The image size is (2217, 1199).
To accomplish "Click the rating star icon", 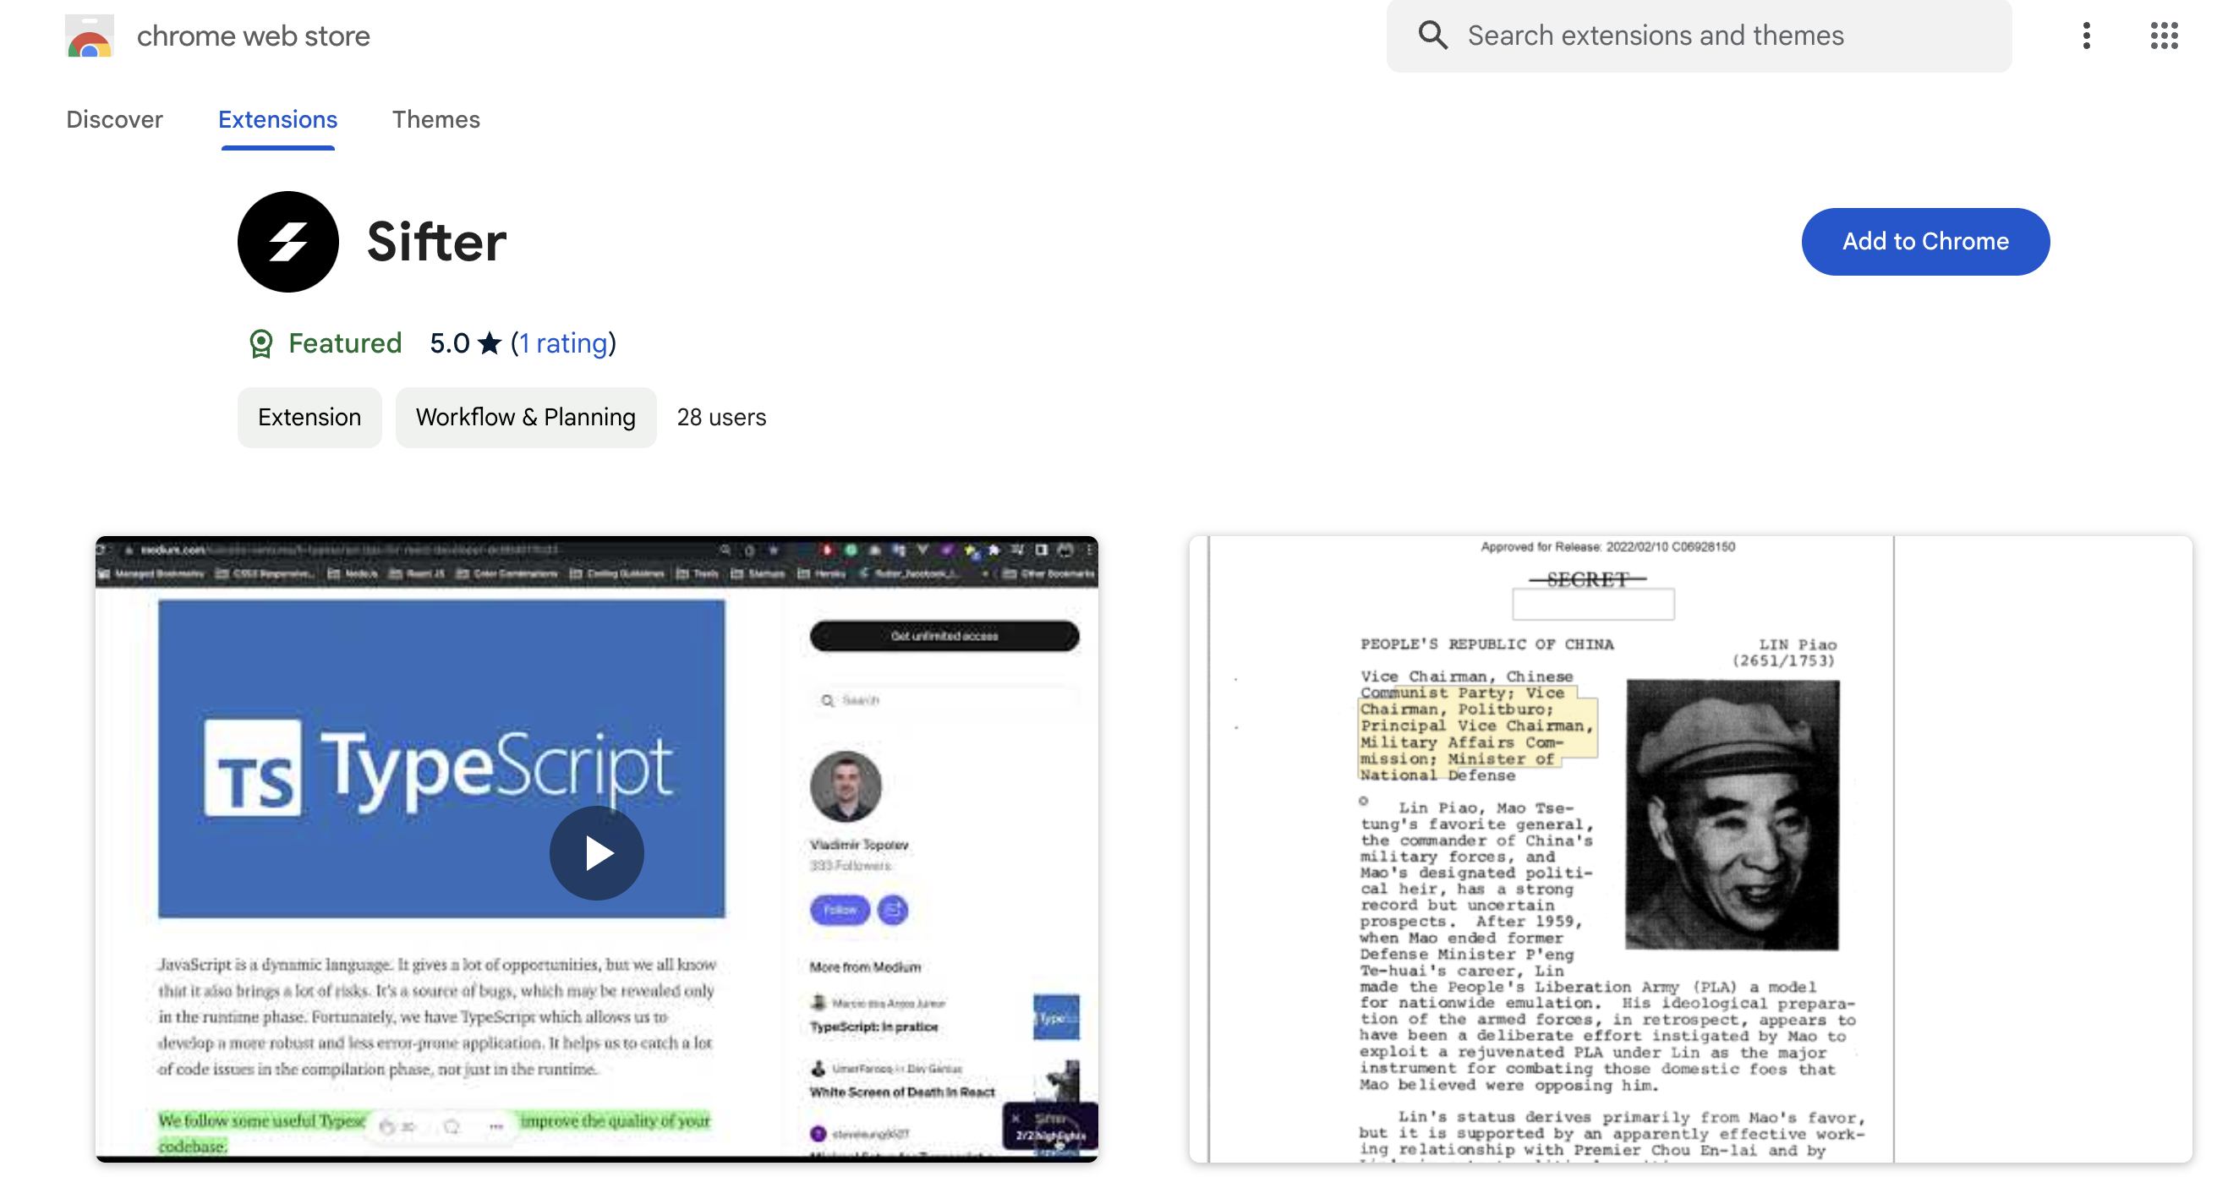I will [489, 343].
